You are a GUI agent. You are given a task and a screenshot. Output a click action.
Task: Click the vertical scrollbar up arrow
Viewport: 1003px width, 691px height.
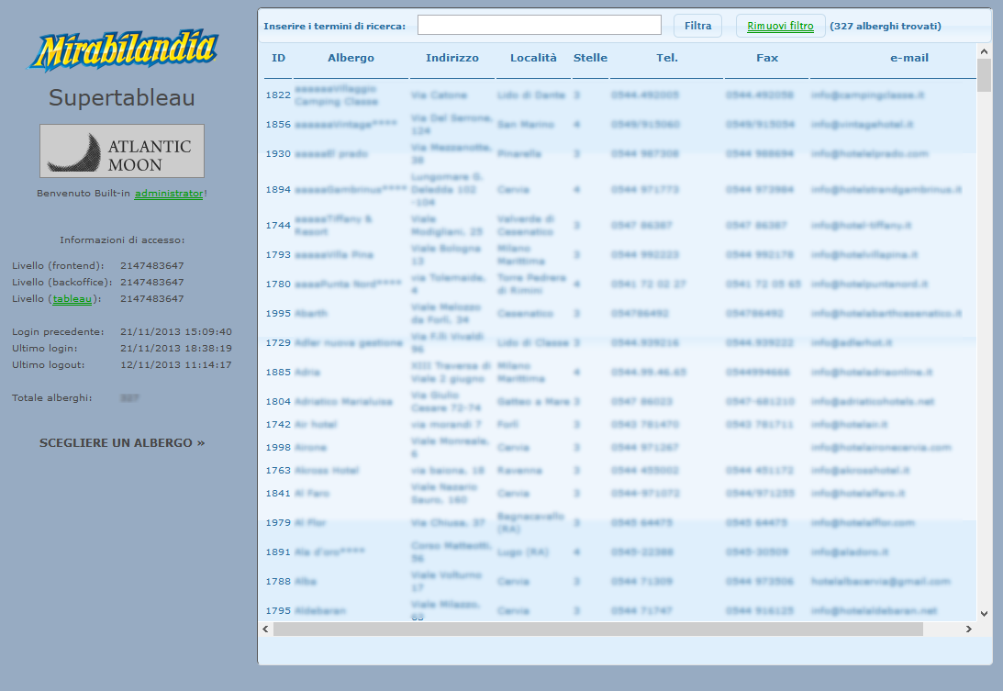click(x=984, y=50)
